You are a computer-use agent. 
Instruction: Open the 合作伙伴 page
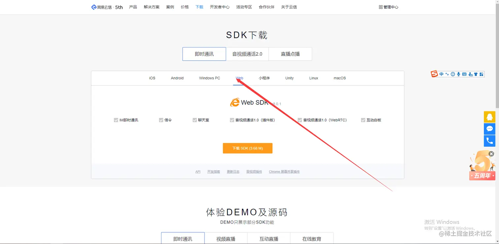(x=267, y=7)
